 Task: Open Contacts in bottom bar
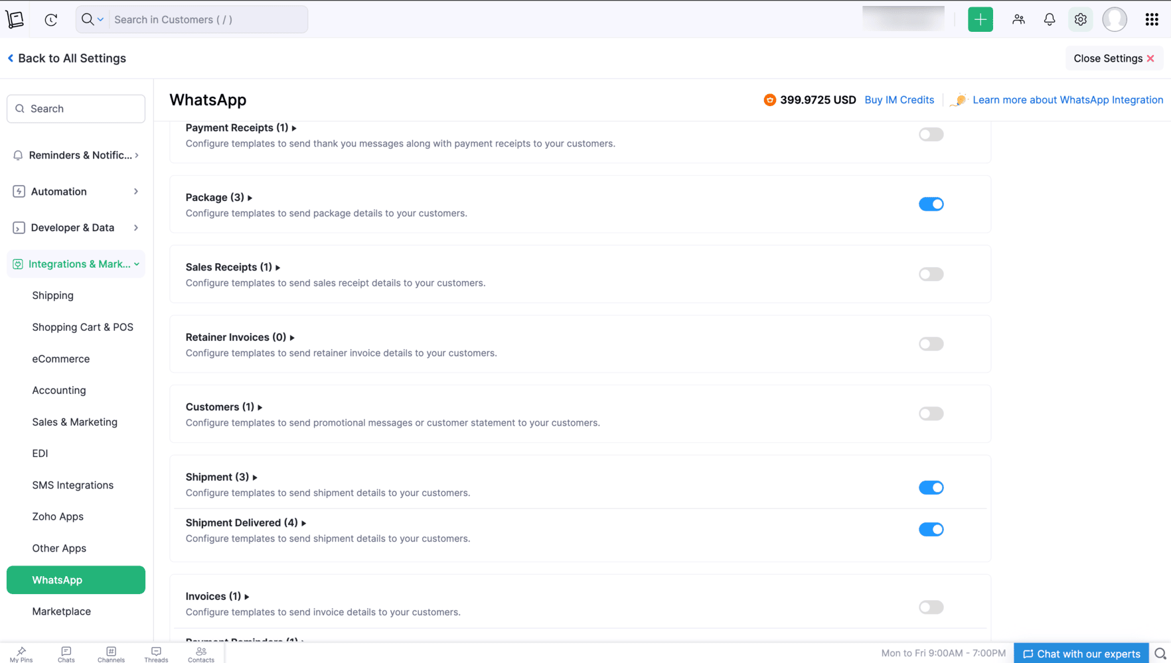point(201,654)
